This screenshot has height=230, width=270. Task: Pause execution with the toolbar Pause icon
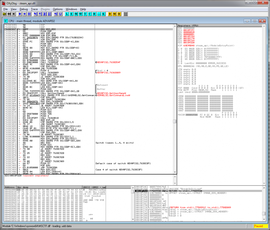[29, 14]
